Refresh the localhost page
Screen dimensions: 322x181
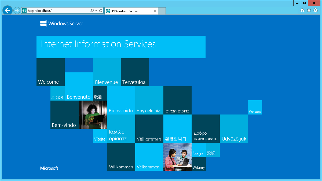(x=101, y=11)
